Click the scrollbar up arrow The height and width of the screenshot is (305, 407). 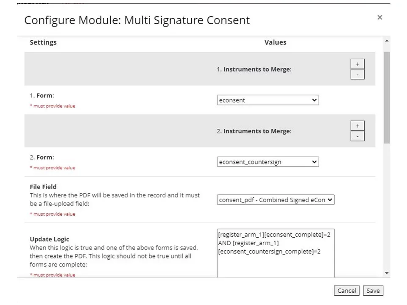pyautogui.click(x=386, y=41)
